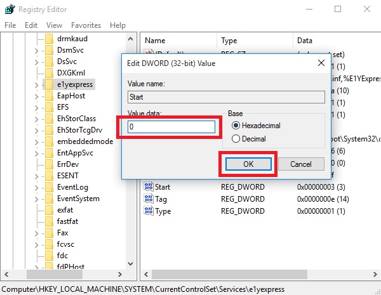Click the Tag value DWORD icon
This screenshot has width=381, height=295.
(149, 199)
